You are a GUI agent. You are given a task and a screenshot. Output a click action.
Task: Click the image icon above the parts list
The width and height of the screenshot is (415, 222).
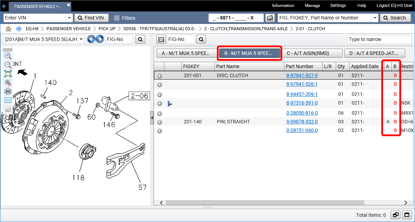(x=161, y=39)
